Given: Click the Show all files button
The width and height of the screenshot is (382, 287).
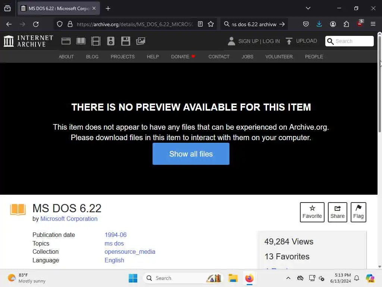Looking at the screenshot, I should click(x=191, y=154).
